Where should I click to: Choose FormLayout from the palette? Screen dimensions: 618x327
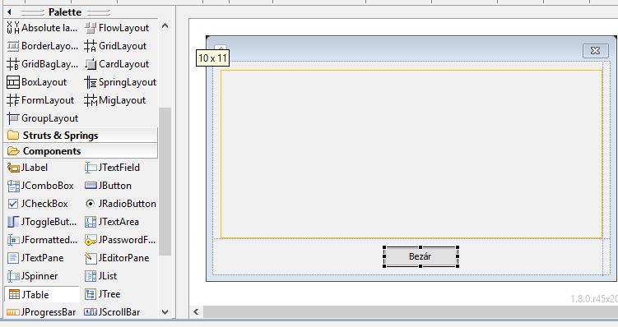tap(40, 100)
